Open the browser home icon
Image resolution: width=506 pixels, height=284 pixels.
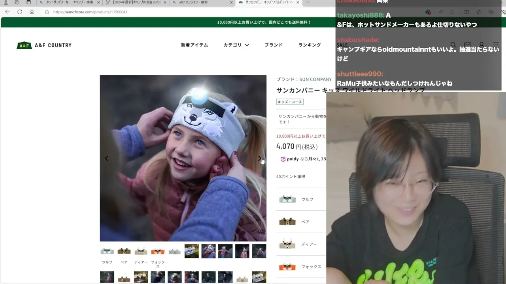click(x=32, y=12)
